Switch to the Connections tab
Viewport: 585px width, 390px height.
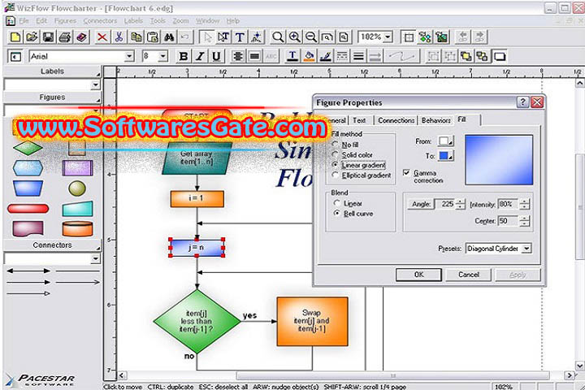396,120
